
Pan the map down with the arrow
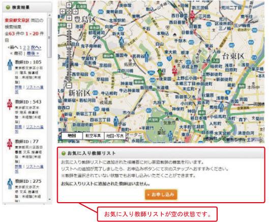point(69,18)
